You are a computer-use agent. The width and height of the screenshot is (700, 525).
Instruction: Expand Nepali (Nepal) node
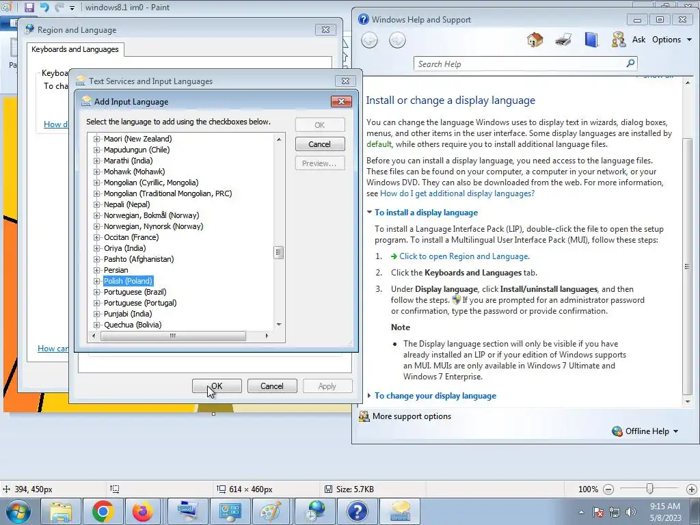(x=96, y=204)
